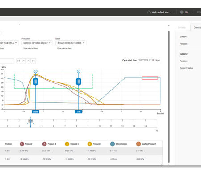Toggle ScrewPosition curve legend icon
Image resolution: width=201 pixels, height=176 pixels.
[x=113, y=144]
